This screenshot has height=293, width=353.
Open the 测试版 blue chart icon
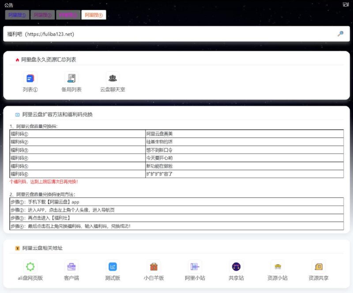tap(113, 267)
